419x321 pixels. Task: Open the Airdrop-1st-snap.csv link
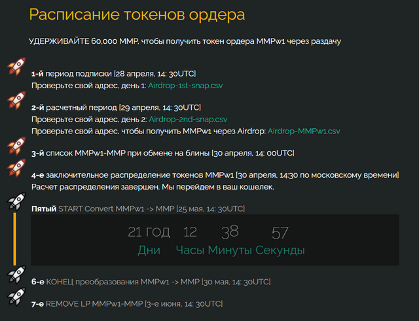coord(185,86)
